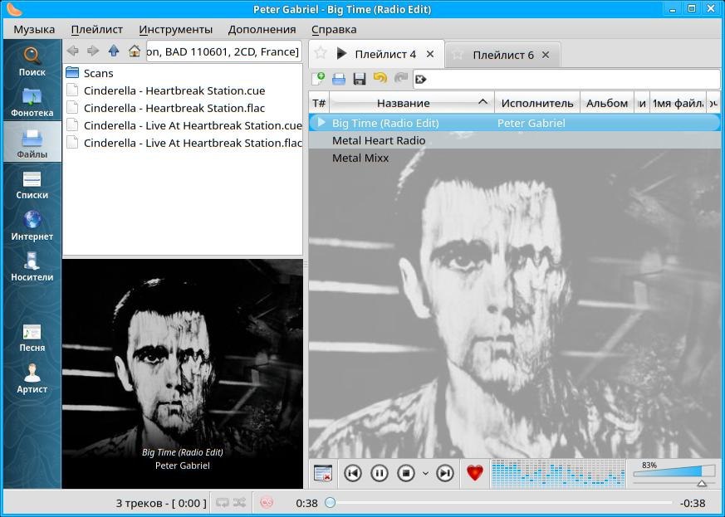Save the current playlist

360,79
